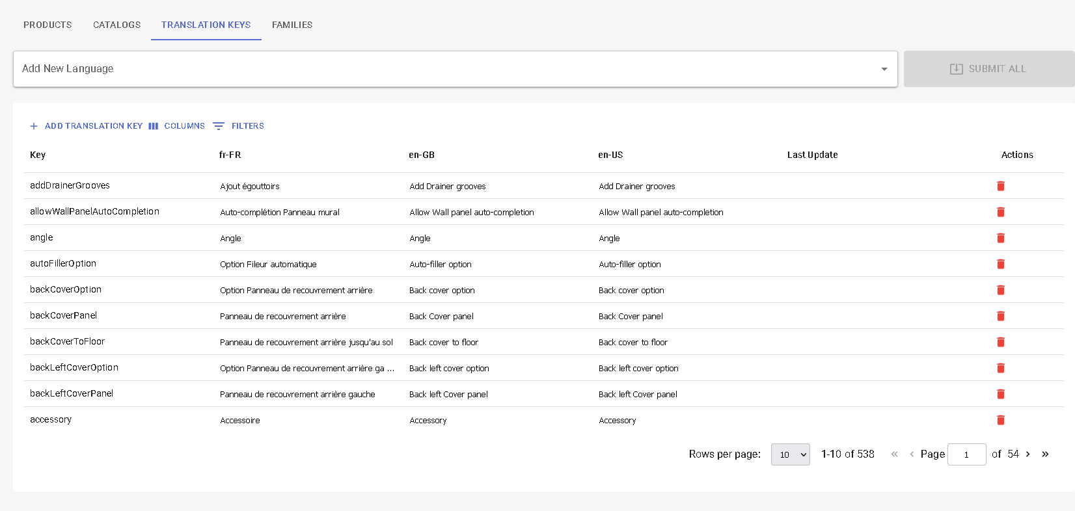Sort by the fr-FR column header
The image size is (1075, 511).
230,155
